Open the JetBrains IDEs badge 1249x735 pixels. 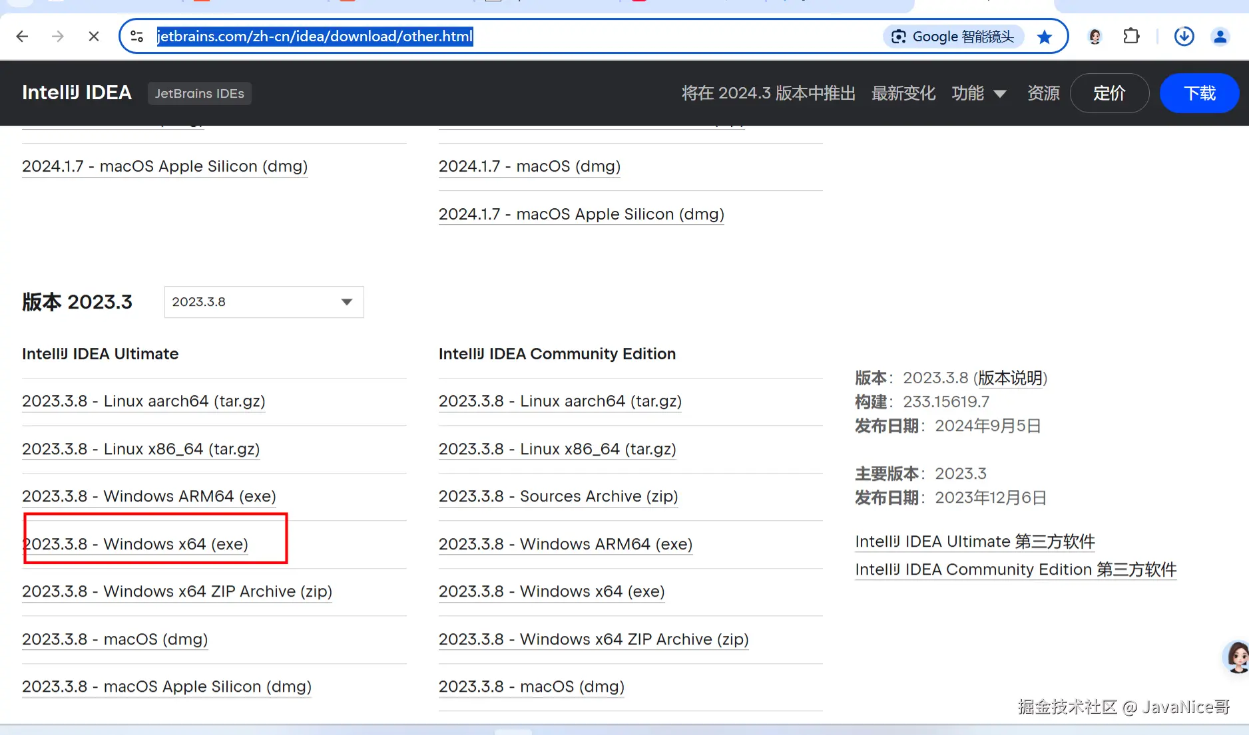click(199, 94)
